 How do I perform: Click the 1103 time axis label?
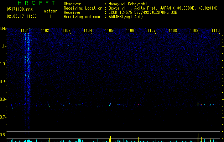tap(67, 30)
